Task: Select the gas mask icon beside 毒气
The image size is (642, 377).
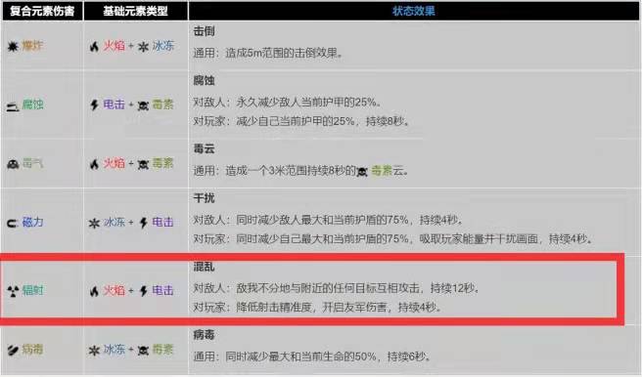Action: [x=13, y=165]
